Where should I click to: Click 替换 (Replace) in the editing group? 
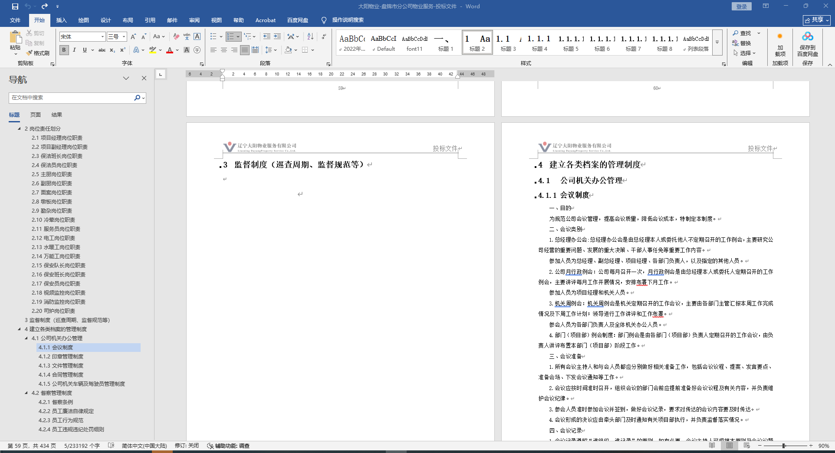(742, 43)
